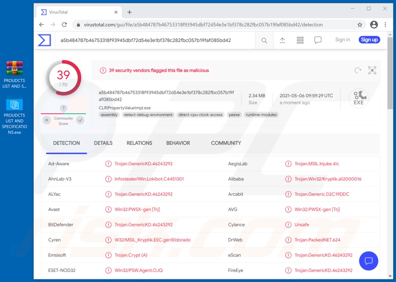
Task: Open Chrome three-dot menu
Action: click(385, 25)
